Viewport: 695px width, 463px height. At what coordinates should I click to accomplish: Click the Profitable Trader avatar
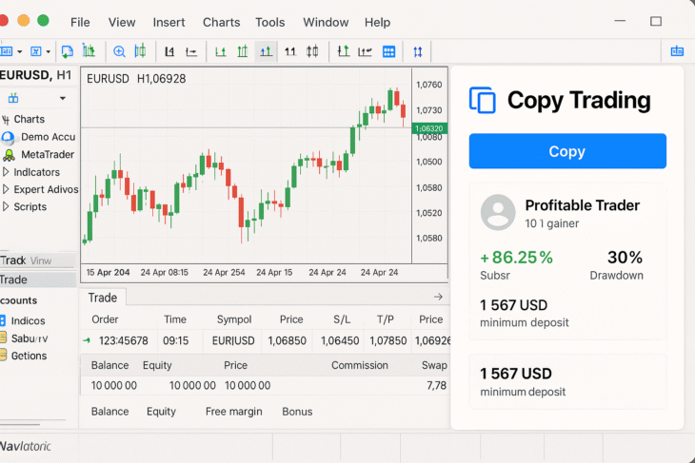point(498,212)
